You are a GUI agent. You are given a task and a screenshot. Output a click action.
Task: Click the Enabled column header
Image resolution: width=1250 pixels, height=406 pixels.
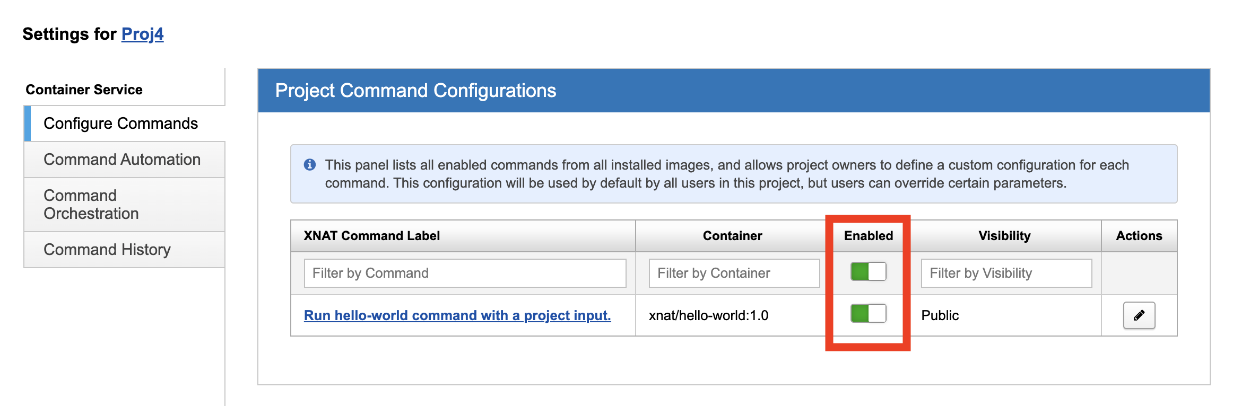click(868, 236)
